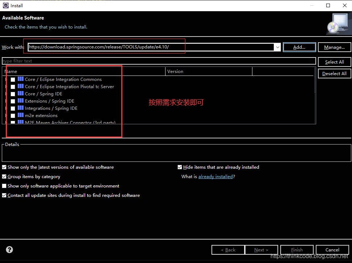The height and width of the screenshot is (263, 352).
Task: Click the category icon for Core / Eclipse Integration Pivotal tc Server
Action: [21, 86]
